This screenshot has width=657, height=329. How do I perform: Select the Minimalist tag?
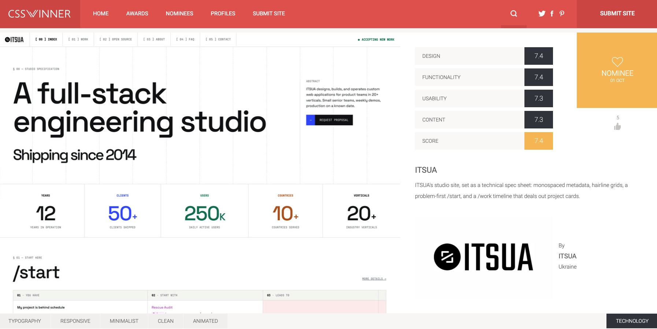tap(124, 321)
